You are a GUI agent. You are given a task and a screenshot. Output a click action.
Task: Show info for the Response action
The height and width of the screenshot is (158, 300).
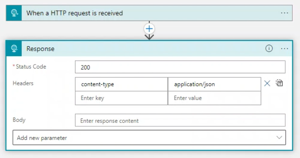269,49
